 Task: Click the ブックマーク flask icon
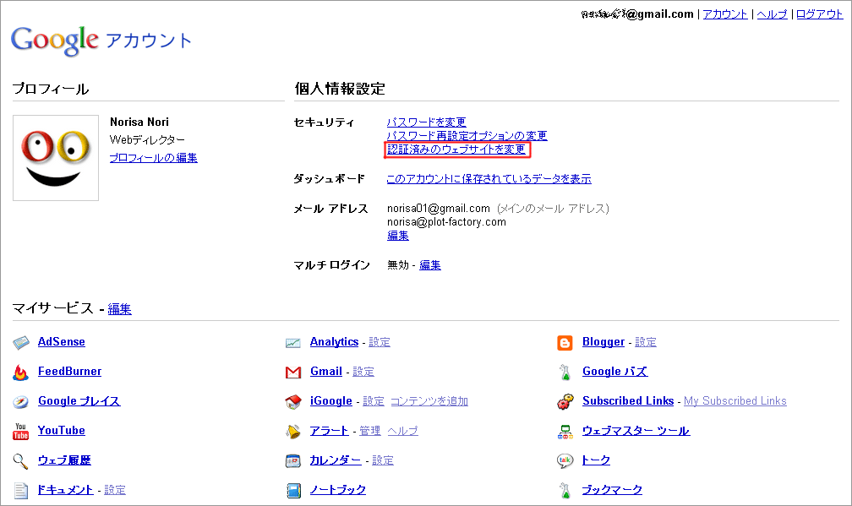coord(565,491)
